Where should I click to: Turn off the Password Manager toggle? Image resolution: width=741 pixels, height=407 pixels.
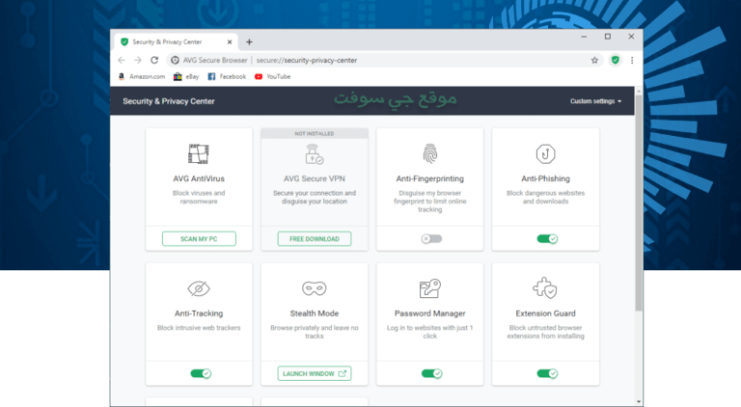click(431, 373)
